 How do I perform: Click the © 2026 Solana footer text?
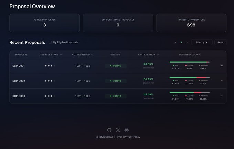click(105, 137)
